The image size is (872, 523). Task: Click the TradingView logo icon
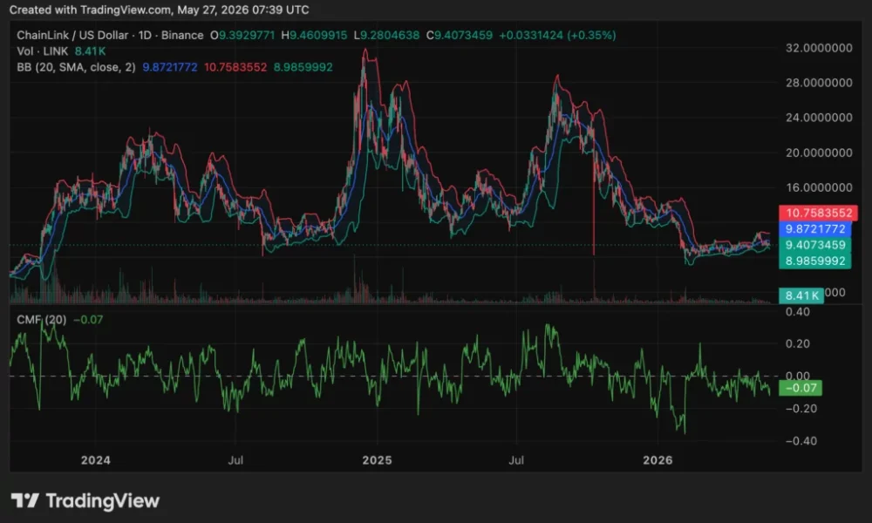pos(25,500)
